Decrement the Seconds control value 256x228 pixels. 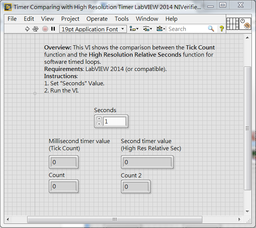pyautogui.click(x=99, y=124)
